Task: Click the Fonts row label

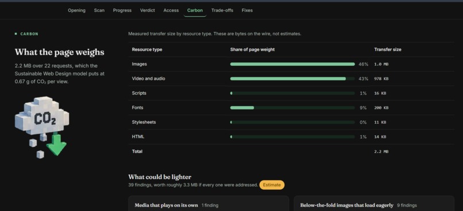Action: 137,108
